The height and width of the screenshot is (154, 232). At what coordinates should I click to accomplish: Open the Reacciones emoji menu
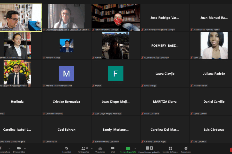click(x=186, y=148)
